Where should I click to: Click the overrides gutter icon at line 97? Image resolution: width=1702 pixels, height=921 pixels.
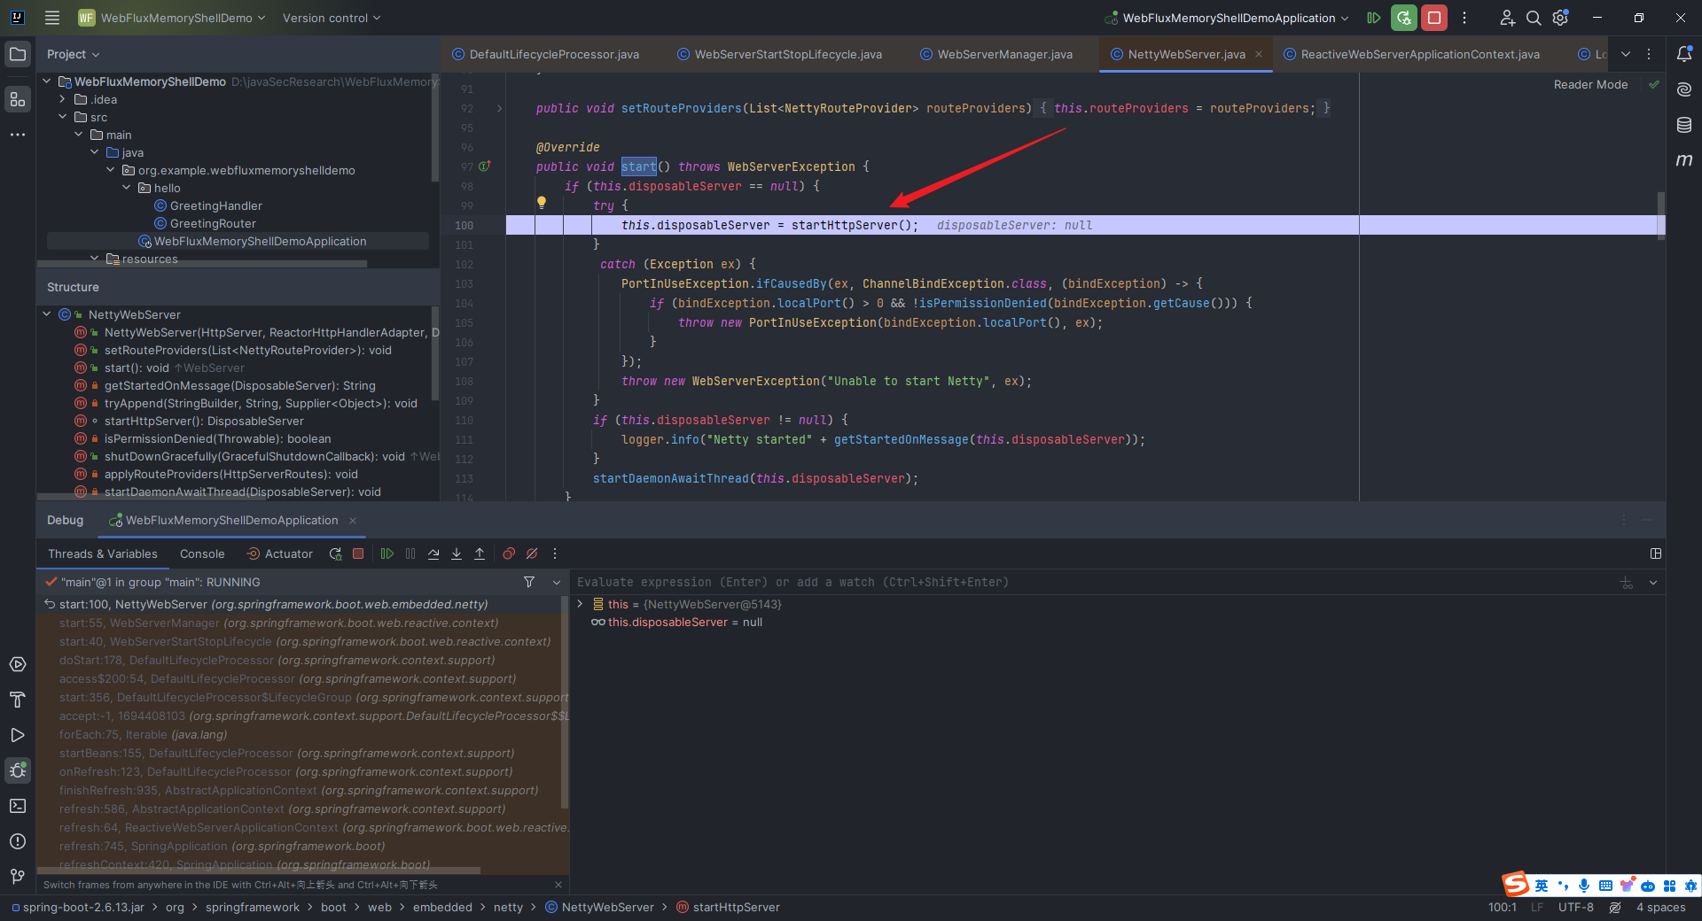tap(485, 166)
